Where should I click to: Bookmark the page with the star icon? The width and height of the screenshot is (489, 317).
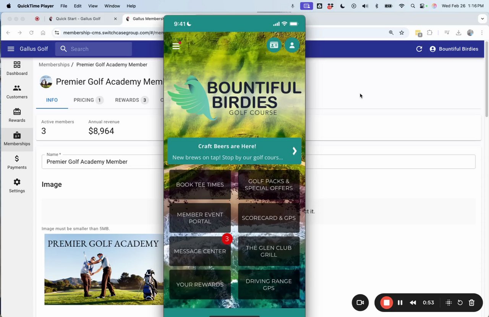pos(402,33)
